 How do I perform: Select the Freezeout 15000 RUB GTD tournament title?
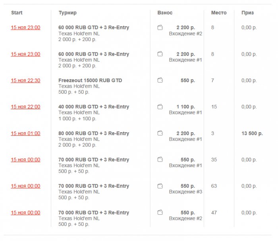point(90,81)
